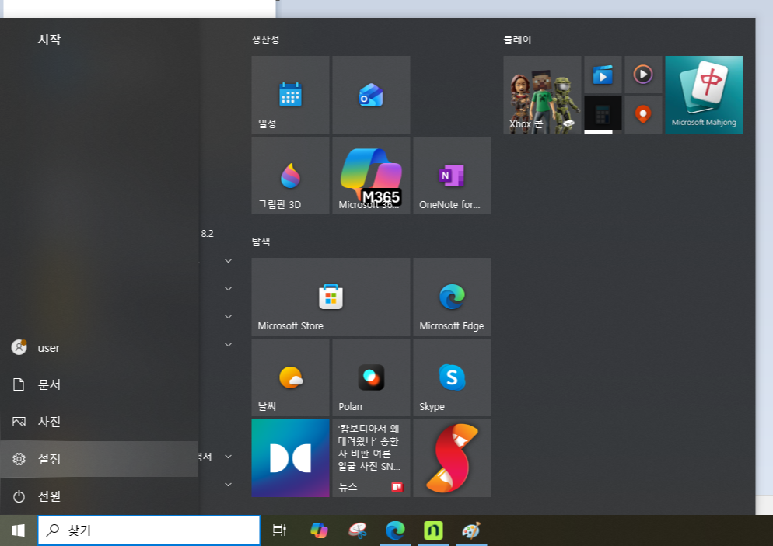The width and height of the screenshot is (773, 546).
Task: Open the Polarr tile
Action: 371,377
